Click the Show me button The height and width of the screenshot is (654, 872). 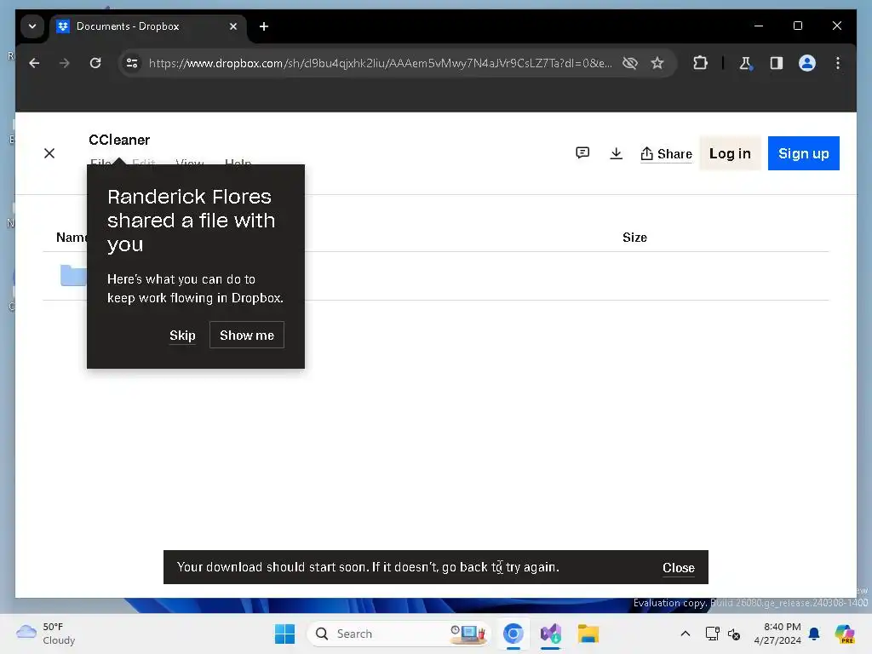[247, 335]
